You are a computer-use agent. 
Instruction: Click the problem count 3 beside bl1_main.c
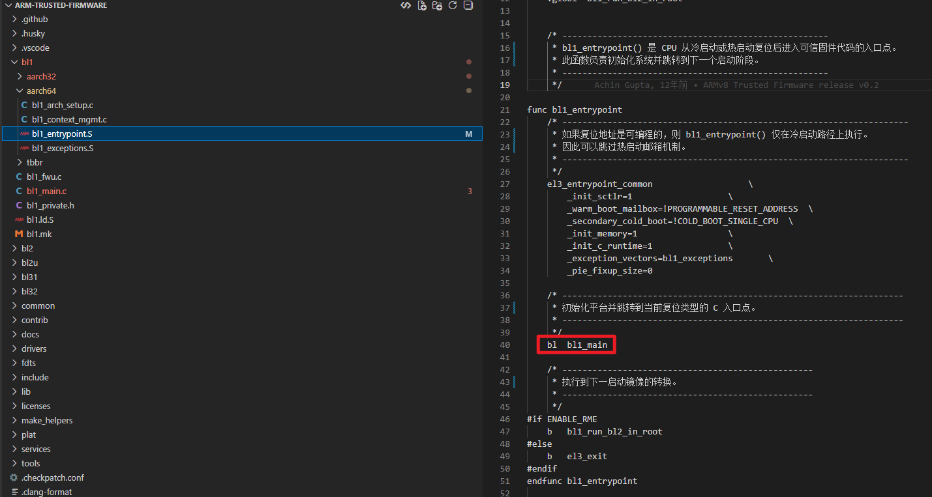[x=470, y=192]
